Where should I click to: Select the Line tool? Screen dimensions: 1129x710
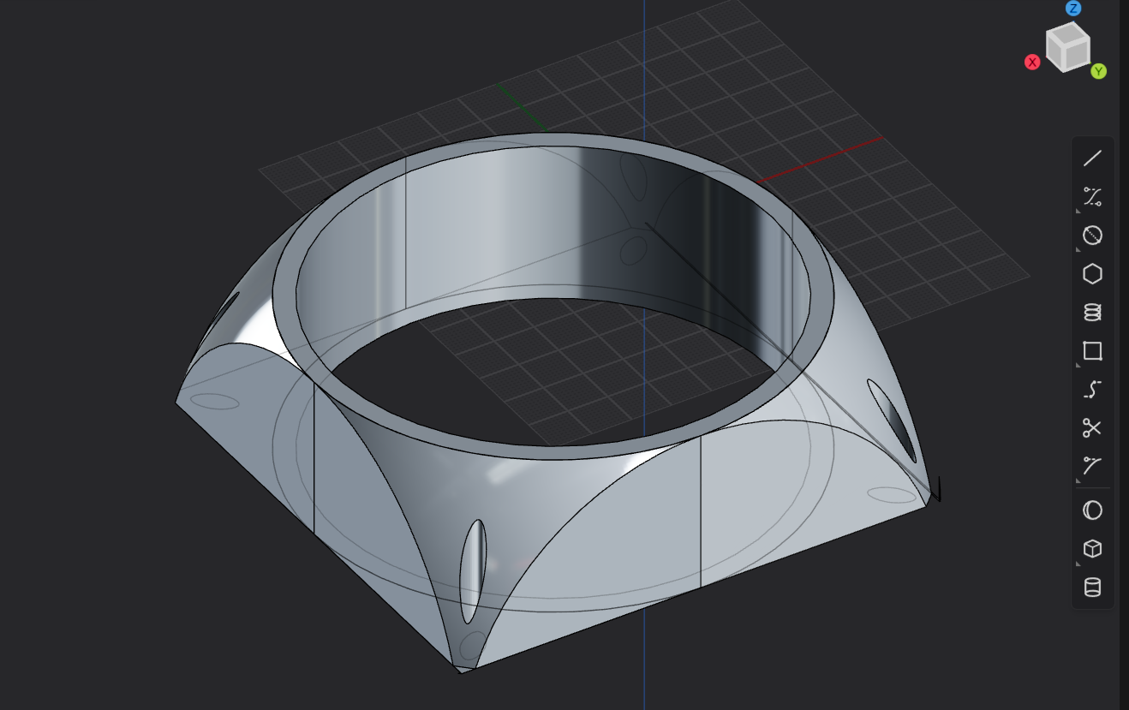tap(1092, 158)
